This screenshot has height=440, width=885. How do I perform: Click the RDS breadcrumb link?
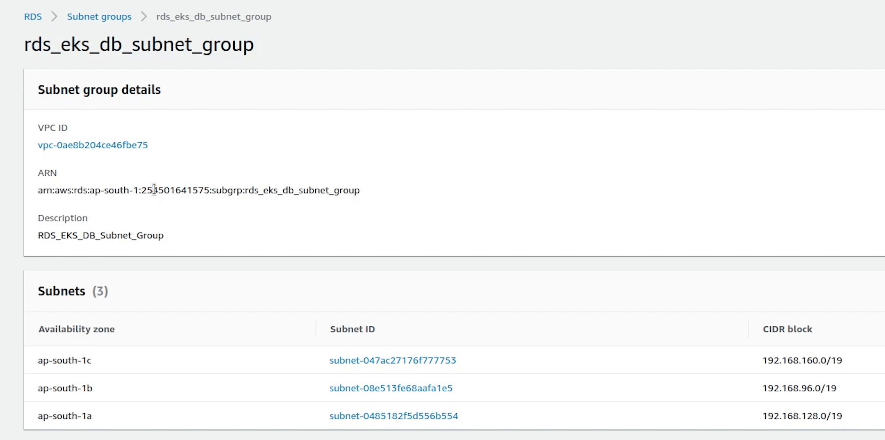[33, 17]
